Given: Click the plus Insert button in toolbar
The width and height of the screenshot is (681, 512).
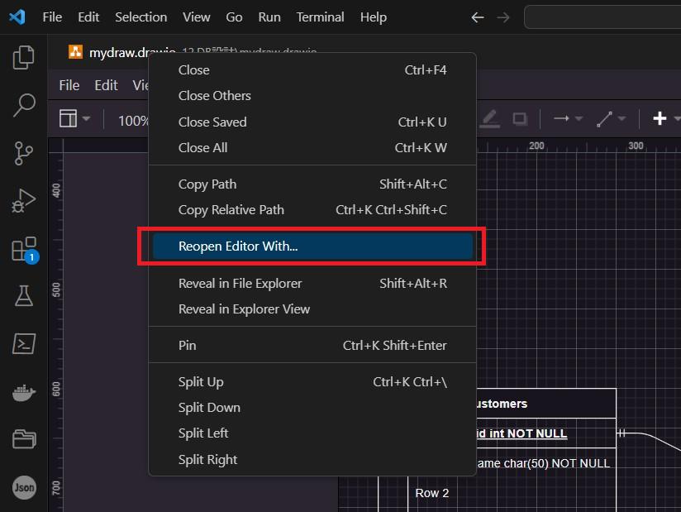Looking at the screenshot, I should click(660, 119).
